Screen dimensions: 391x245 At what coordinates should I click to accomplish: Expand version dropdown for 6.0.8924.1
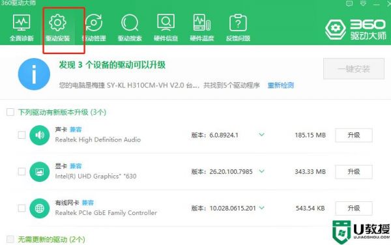[261, 135]
